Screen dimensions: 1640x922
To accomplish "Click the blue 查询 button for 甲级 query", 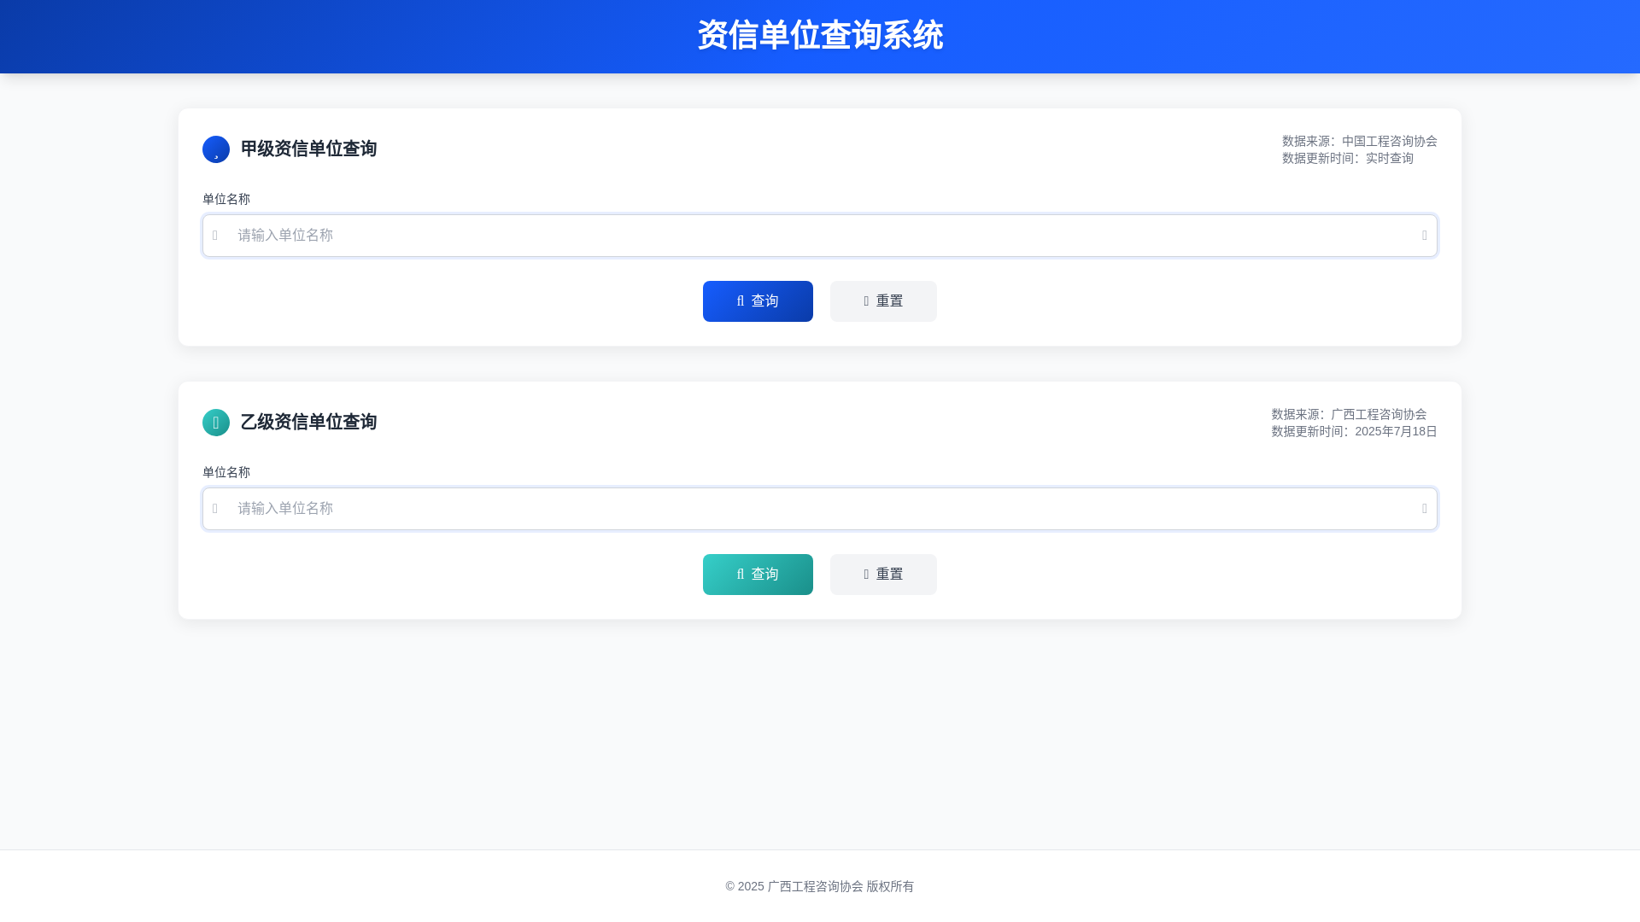I will point(758,301).
